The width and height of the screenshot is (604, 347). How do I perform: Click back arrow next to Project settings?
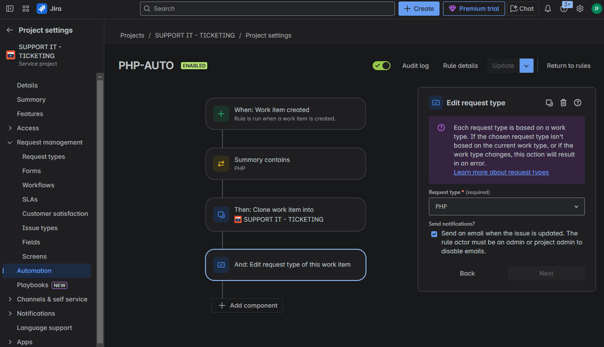point(10,30)
